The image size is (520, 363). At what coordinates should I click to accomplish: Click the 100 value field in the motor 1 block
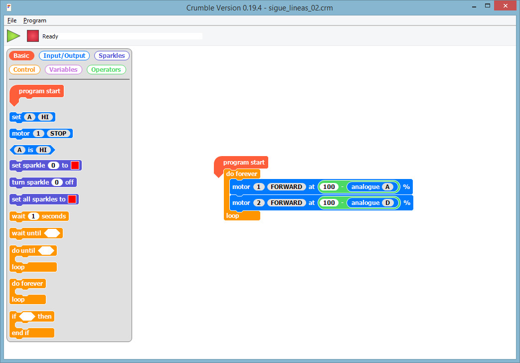[x=329, y=187]
